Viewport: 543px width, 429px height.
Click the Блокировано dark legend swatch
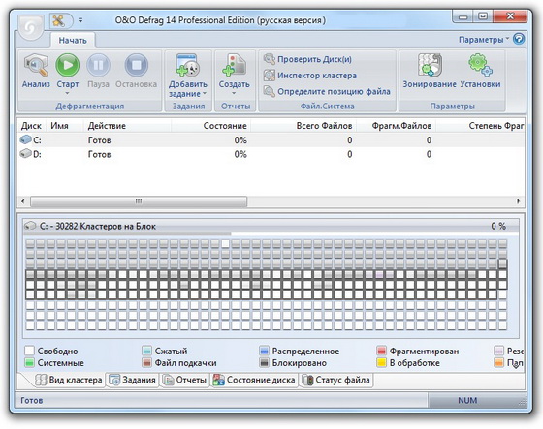coord(264,362)
